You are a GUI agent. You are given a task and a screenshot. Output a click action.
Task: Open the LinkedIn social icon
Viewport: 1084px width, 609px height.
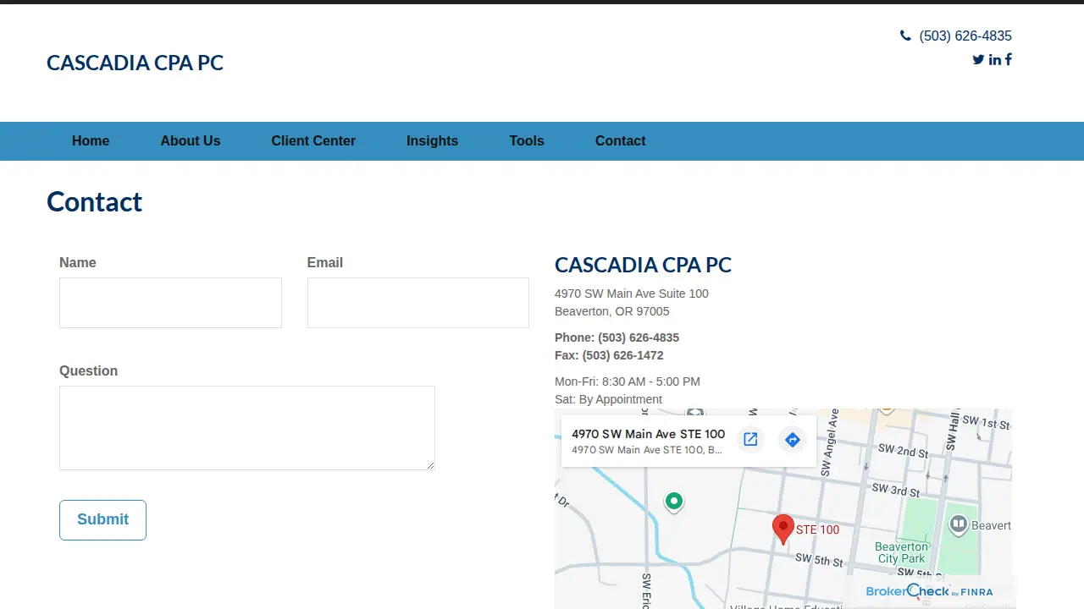coord(994,59)
